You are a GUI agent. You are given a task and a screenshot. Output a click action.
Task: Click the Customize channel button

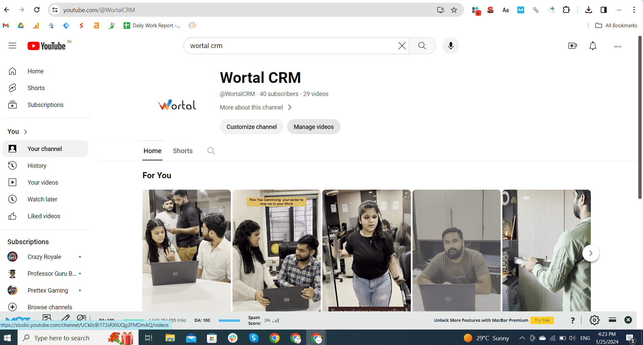coord(251,127)
